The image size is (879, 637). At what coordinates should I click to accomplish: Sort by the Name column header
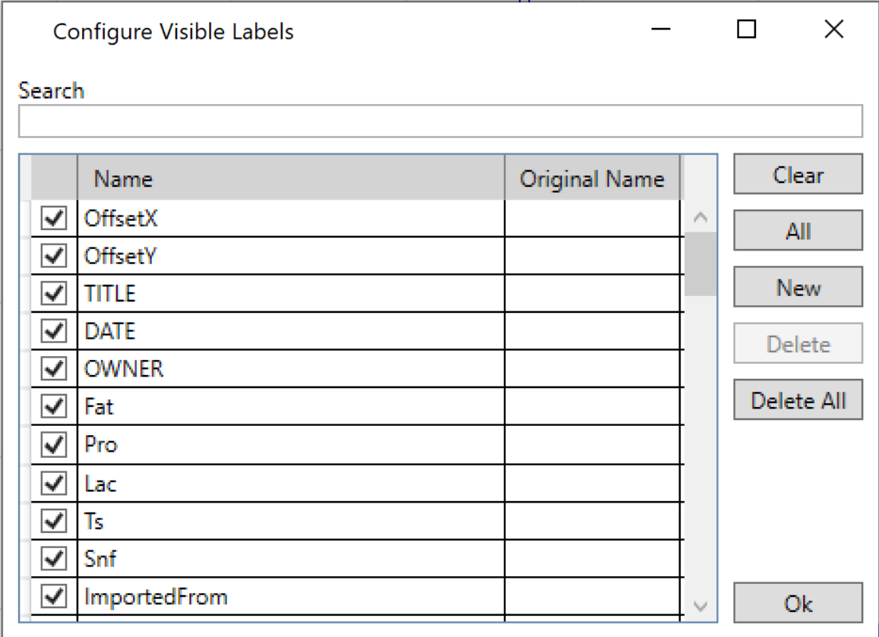point(290,179)
